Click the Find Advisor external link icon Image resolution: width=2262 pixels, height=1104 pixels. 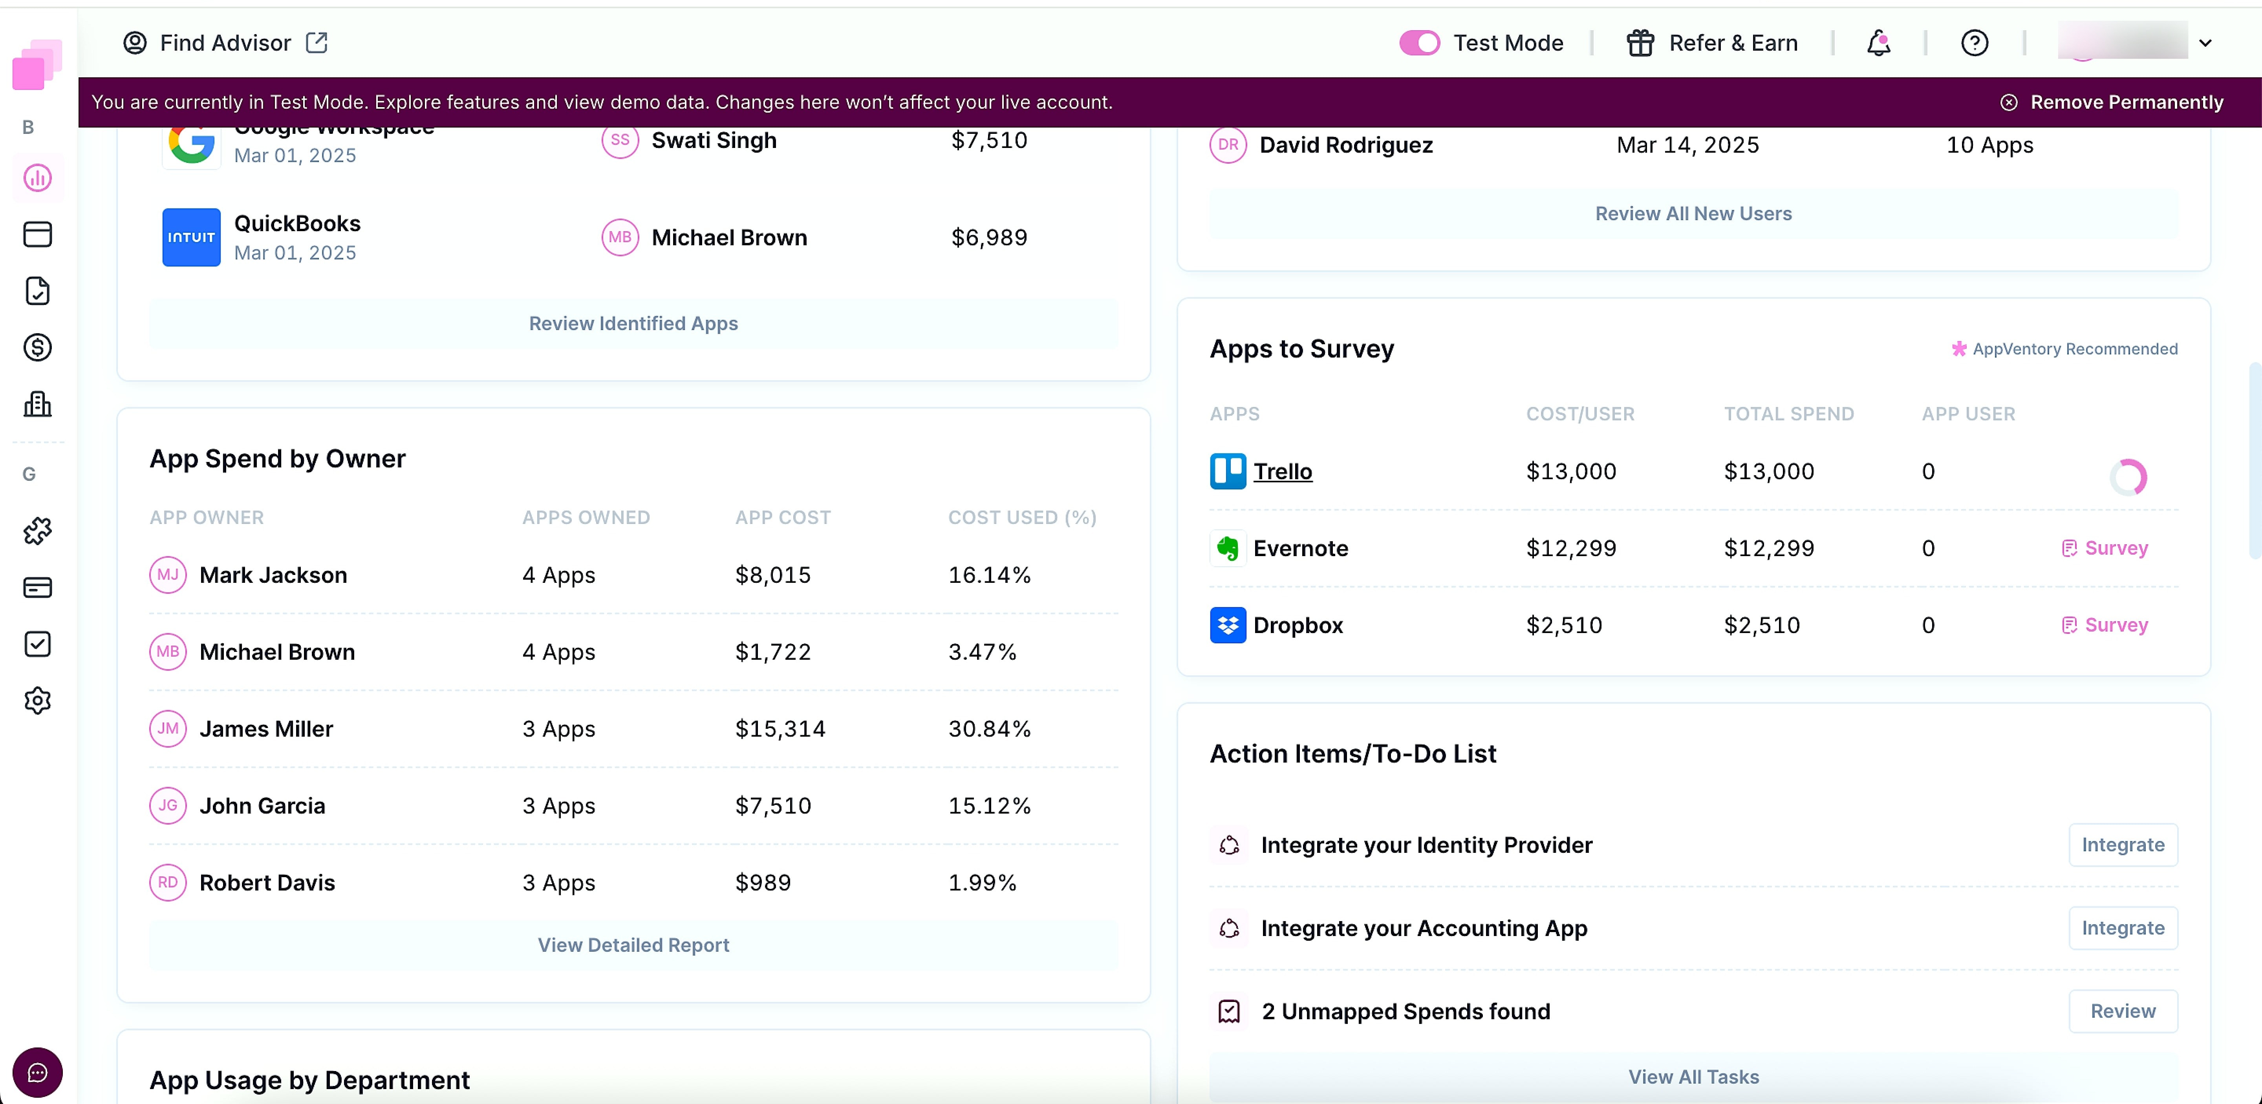(317, 43)
